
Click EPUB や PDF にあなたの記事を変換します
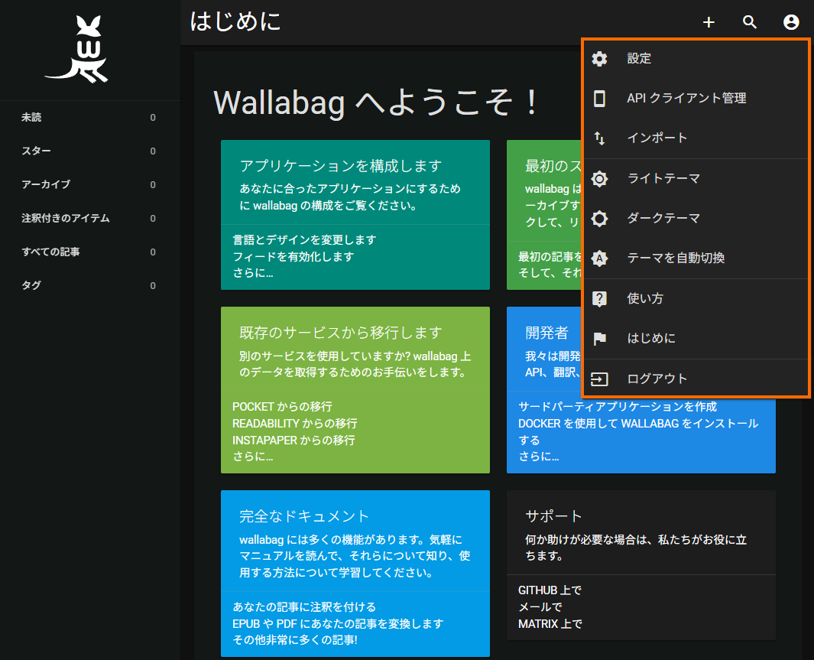tap(338, 623)
